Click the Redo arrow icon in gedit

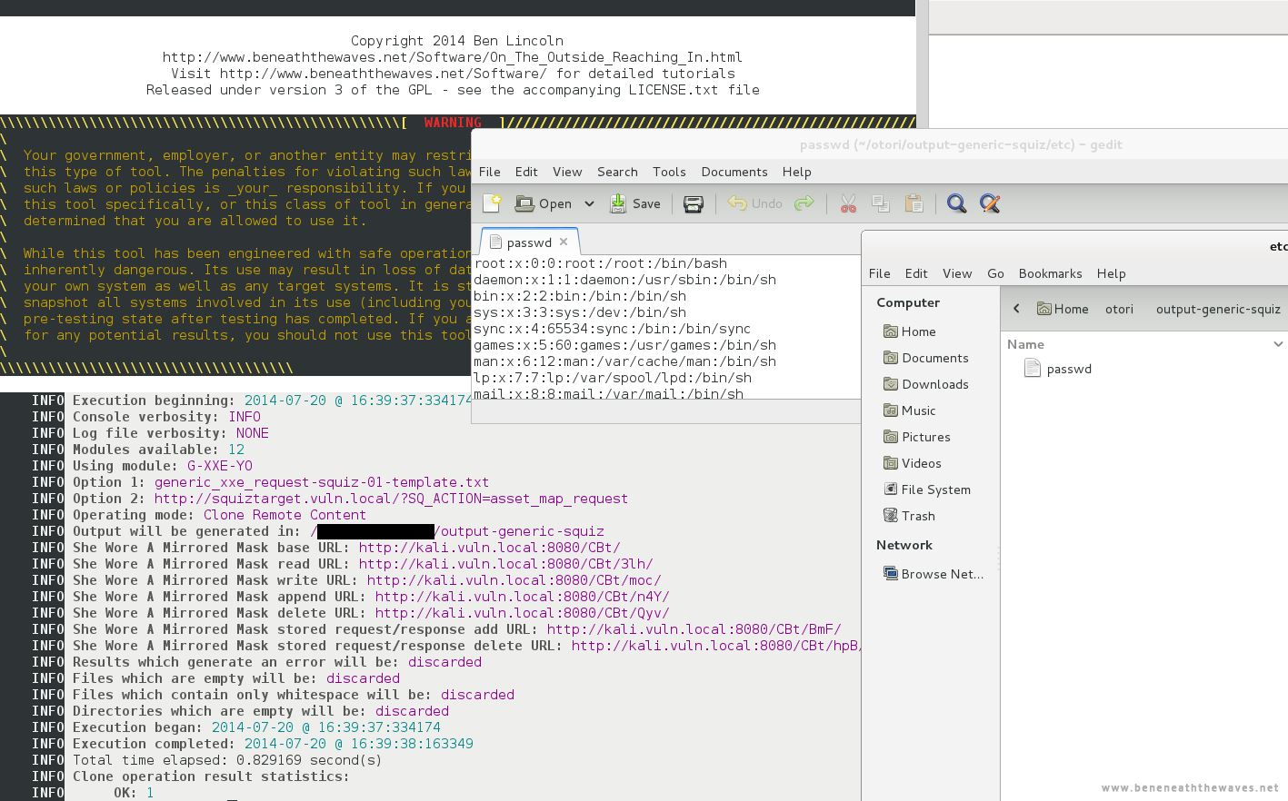point(804,203)
